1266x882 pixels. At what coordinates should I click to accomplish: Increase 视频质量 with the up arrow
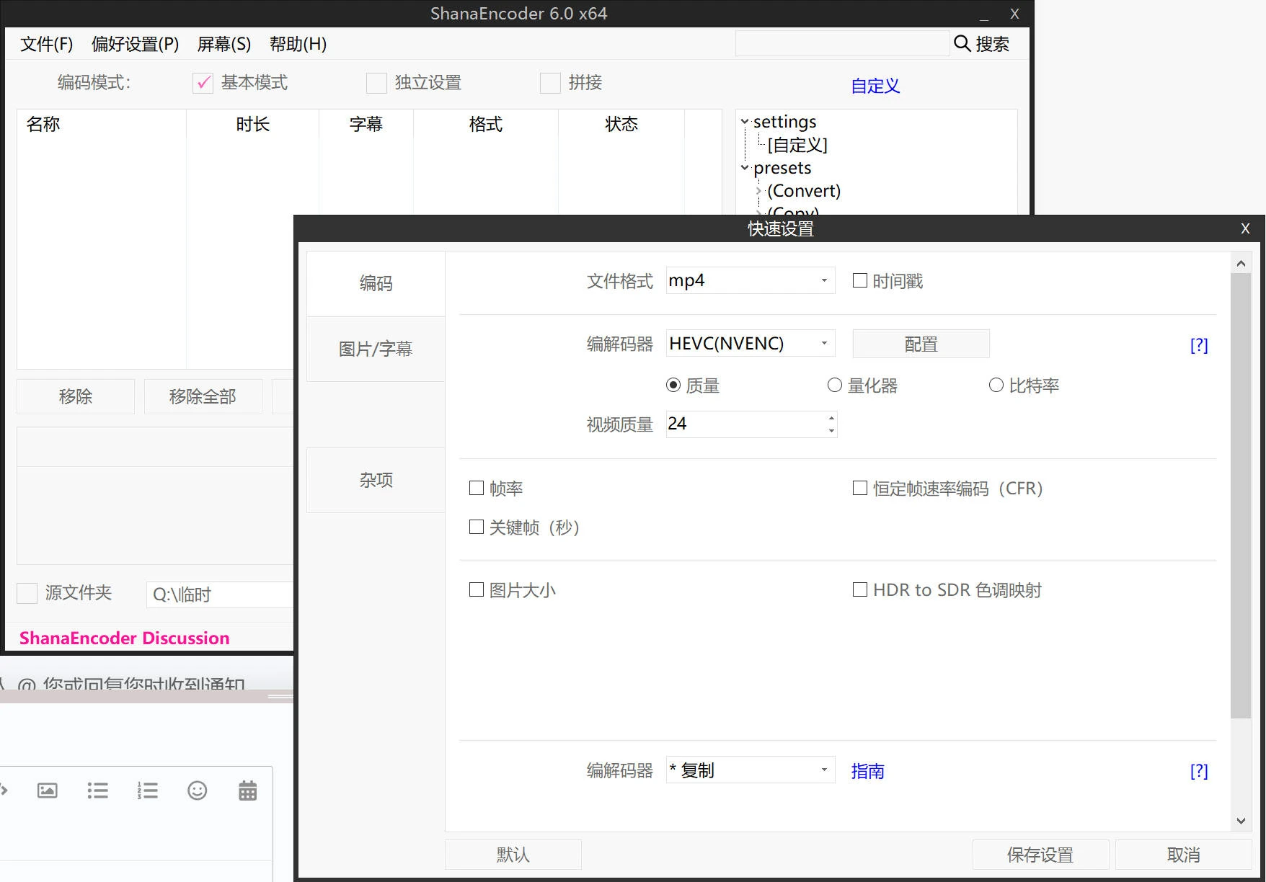coord(831,418)
